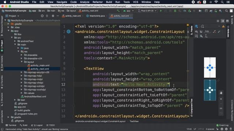Screen dimensions: 234x131
Task: Toggle the Attributes side panel
Action: coord(228,32)
